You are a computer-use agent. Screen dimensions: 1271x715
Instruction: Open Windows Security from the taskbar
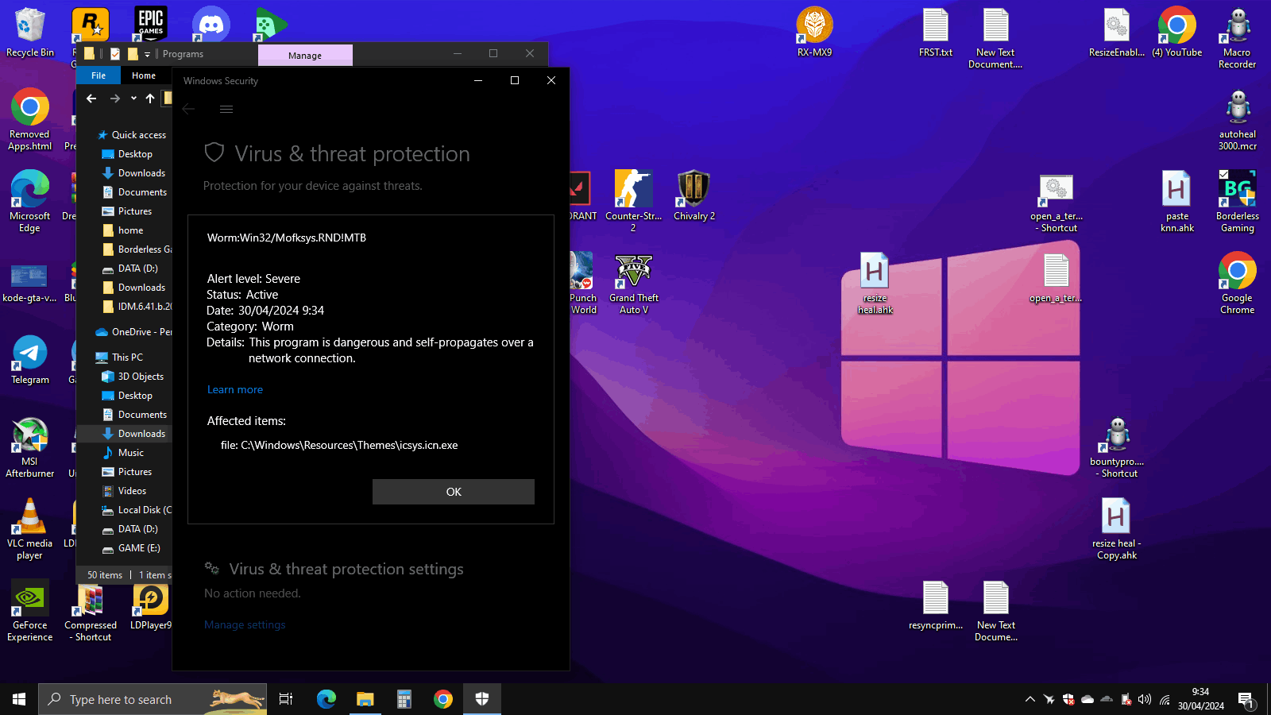pos(481,699)
